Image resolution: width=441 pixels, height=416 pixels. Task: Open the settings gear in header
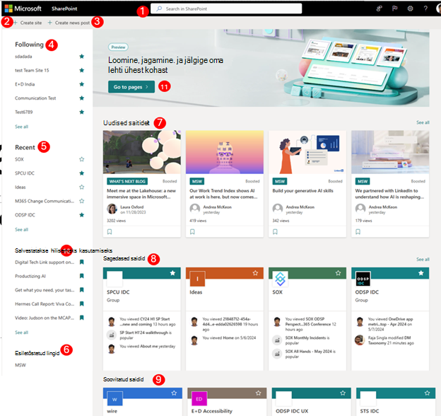tap(410, 8)
